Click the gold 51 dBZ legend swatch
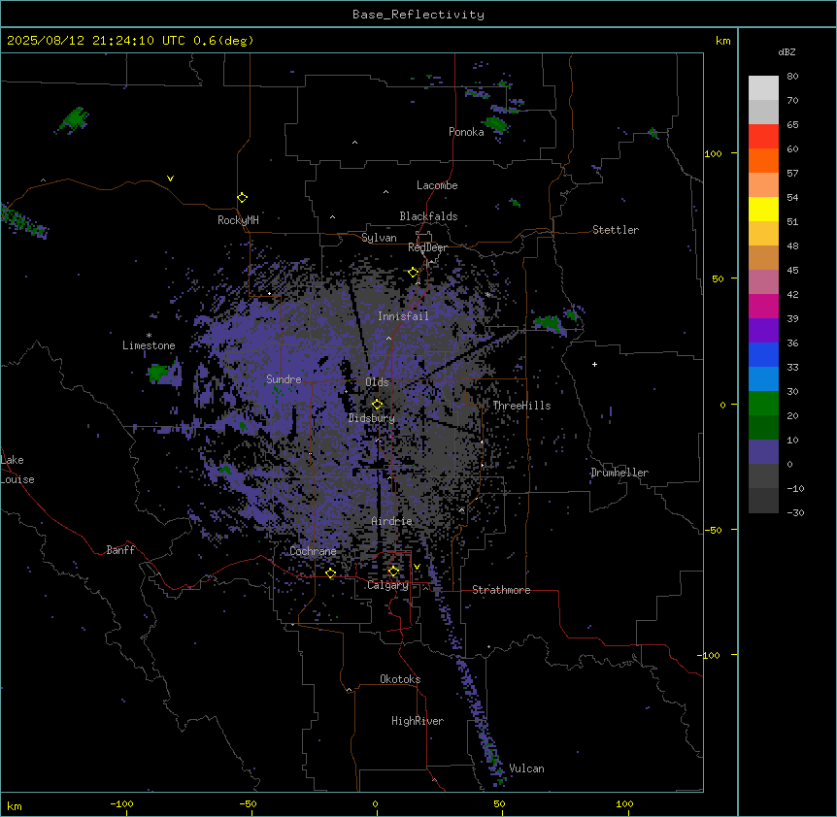837x817 pixels. coord(763,234)
